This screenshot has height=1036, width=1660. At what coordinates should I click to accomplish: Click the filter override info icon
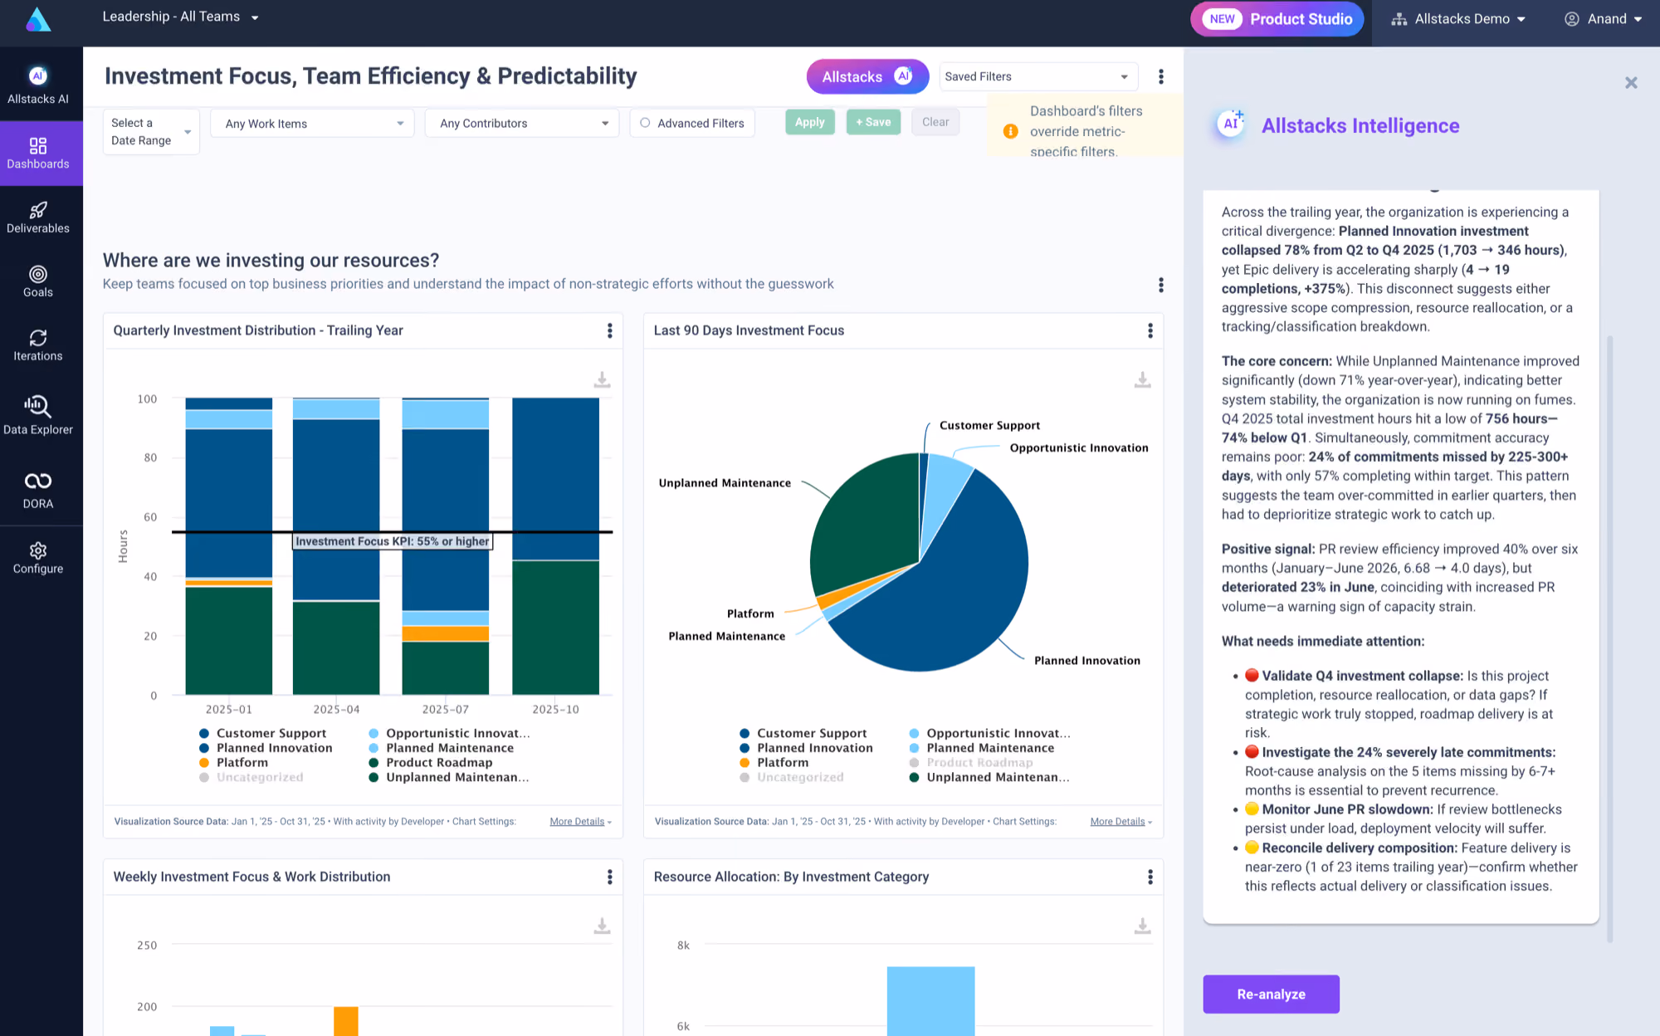[1010, 131]
